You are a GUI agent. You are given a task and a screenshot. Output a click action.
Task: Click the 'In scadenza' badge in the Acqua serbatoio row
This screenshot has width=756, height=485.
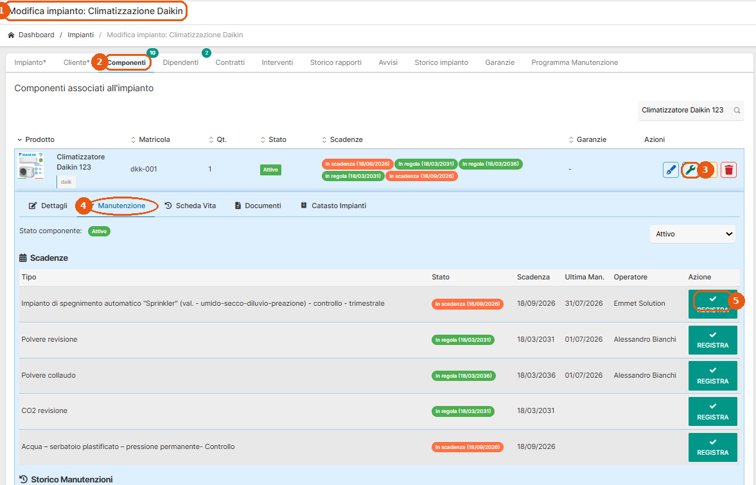467,447
